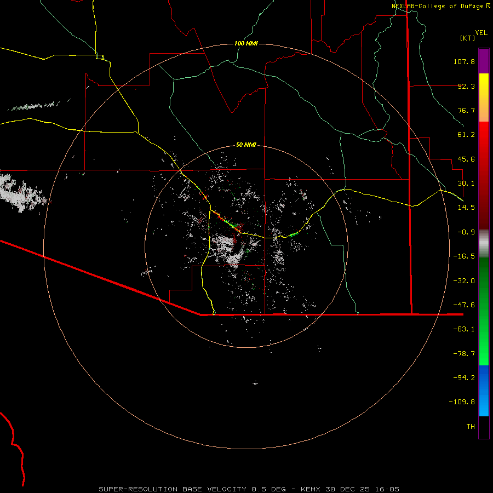
Task: Click the blue segment of the velocity scale
Action: click(x=484, y=391)
